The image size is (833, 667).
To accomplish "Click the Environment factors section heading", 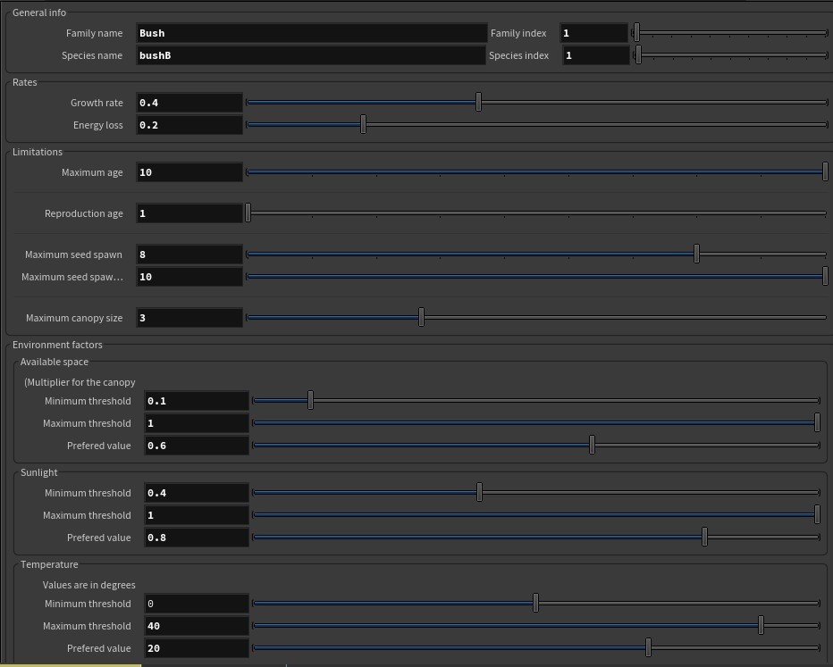I will tap(57, 345).
